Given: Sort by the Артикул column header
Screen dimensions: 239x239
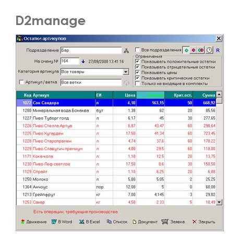Looking at the screenshot, I should pyautogui.click(x=64, y=95).
